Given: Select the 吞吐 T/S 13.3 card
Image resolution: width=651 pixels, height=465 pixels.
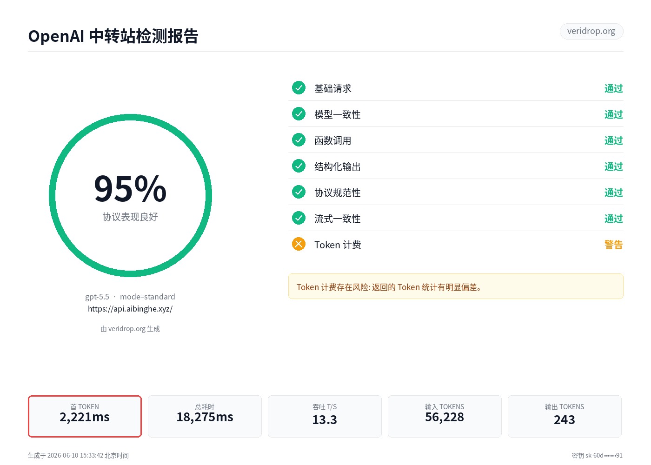Looking at the screenshot, I should 325,416.
